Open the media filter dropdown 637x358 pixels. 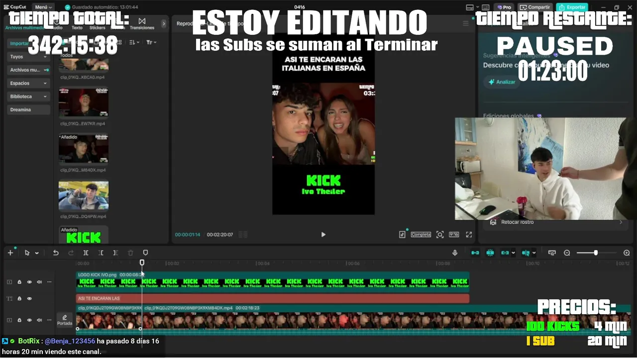[x=151, y=43]
